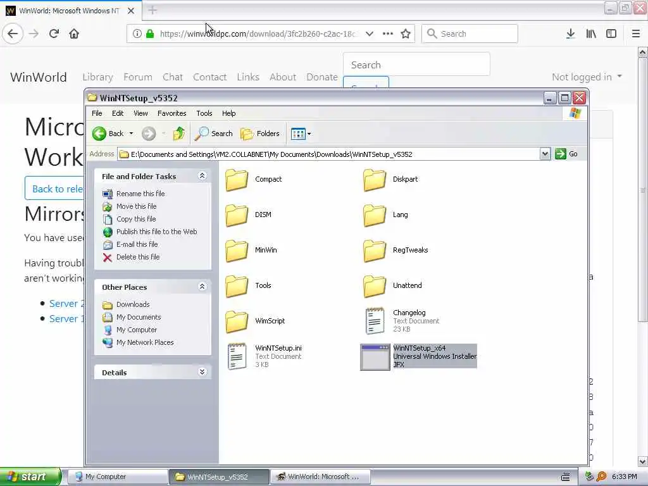
Task: Open the Help menu
Action: [x=228, y=113]
